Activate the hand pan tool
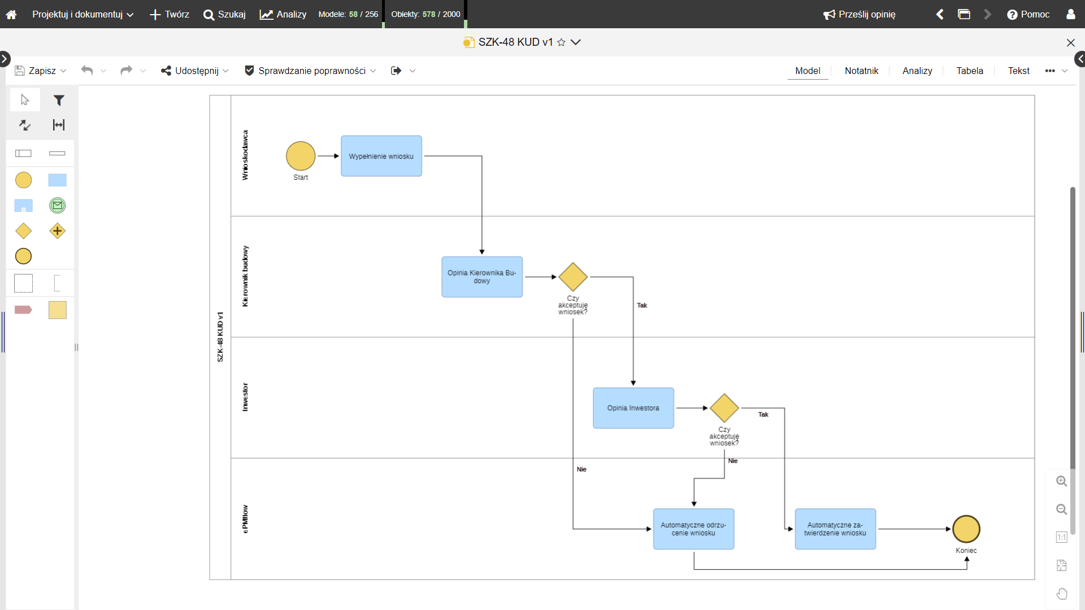 click(1062, 594)
